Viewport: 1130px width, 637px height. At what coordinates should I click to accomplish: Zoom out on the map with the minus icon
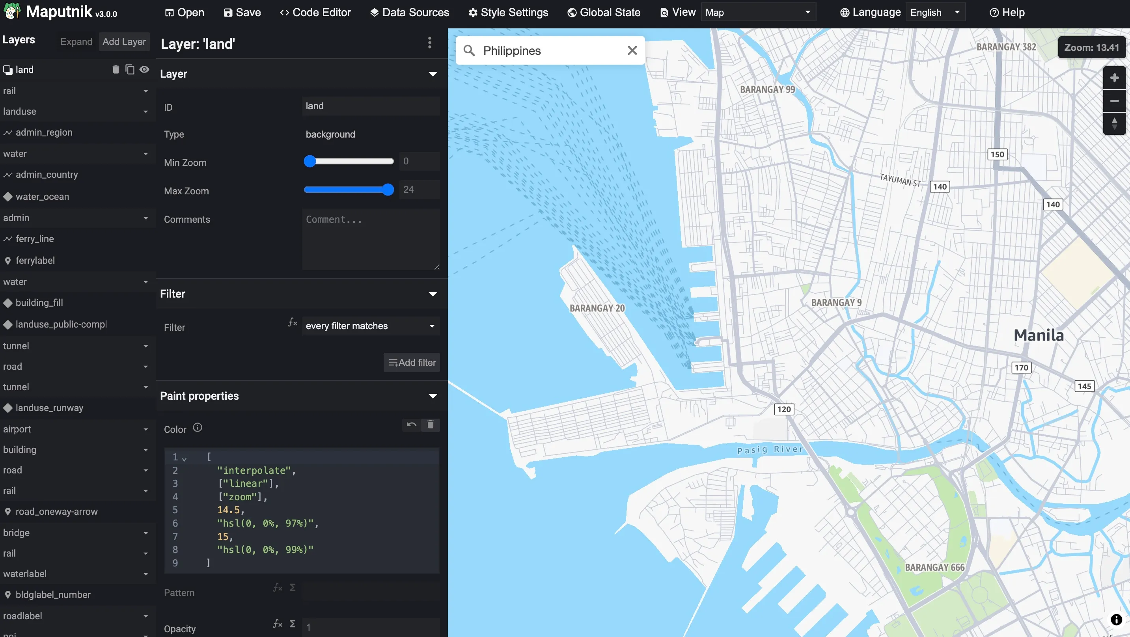[1114, 101]
